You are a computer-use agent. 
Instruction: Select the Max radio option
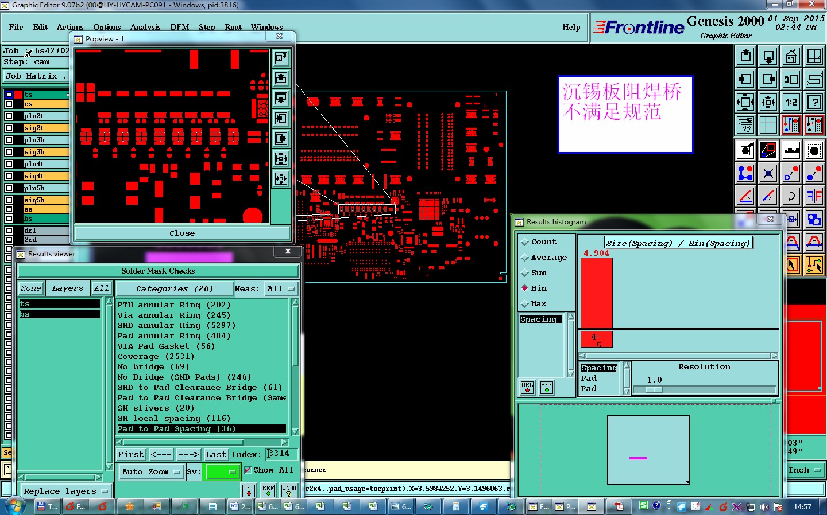(x=534, y=304)
